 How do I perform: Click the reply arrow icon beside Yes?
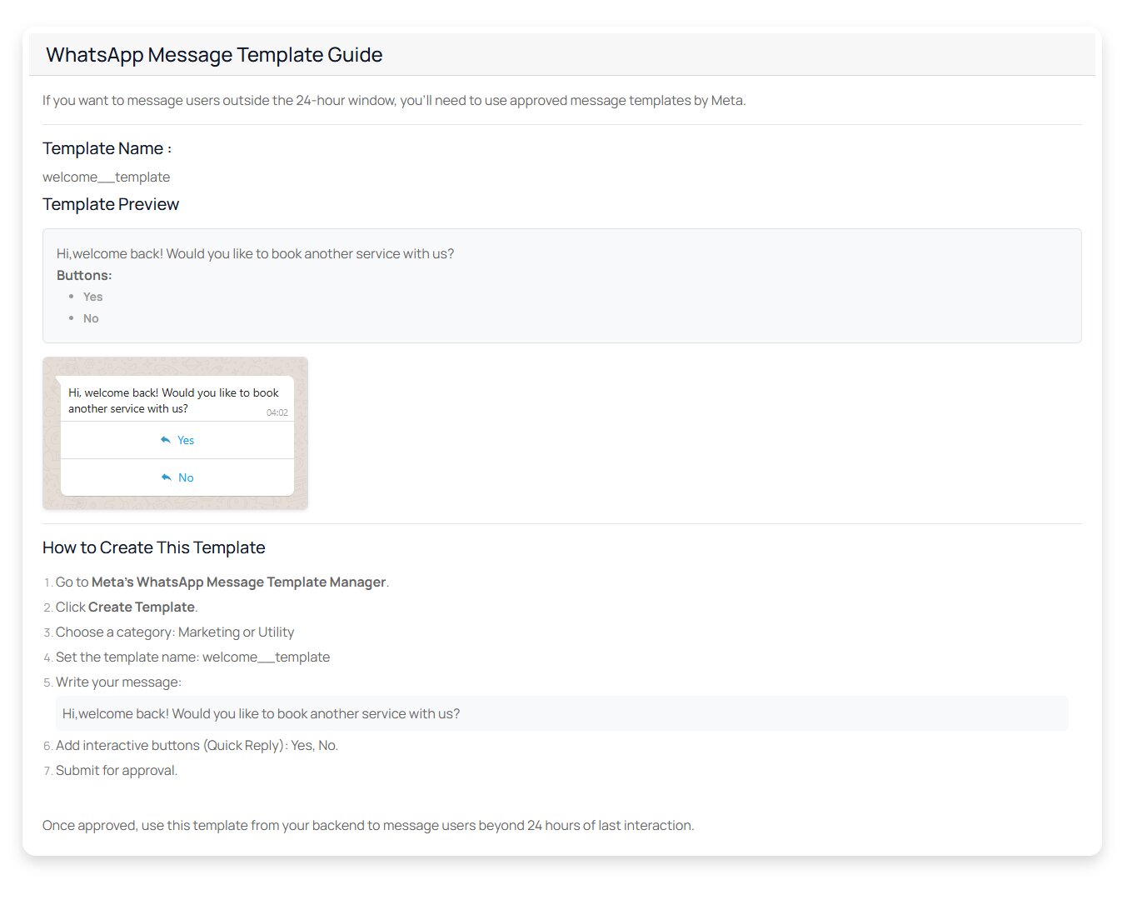click(167, 439)
